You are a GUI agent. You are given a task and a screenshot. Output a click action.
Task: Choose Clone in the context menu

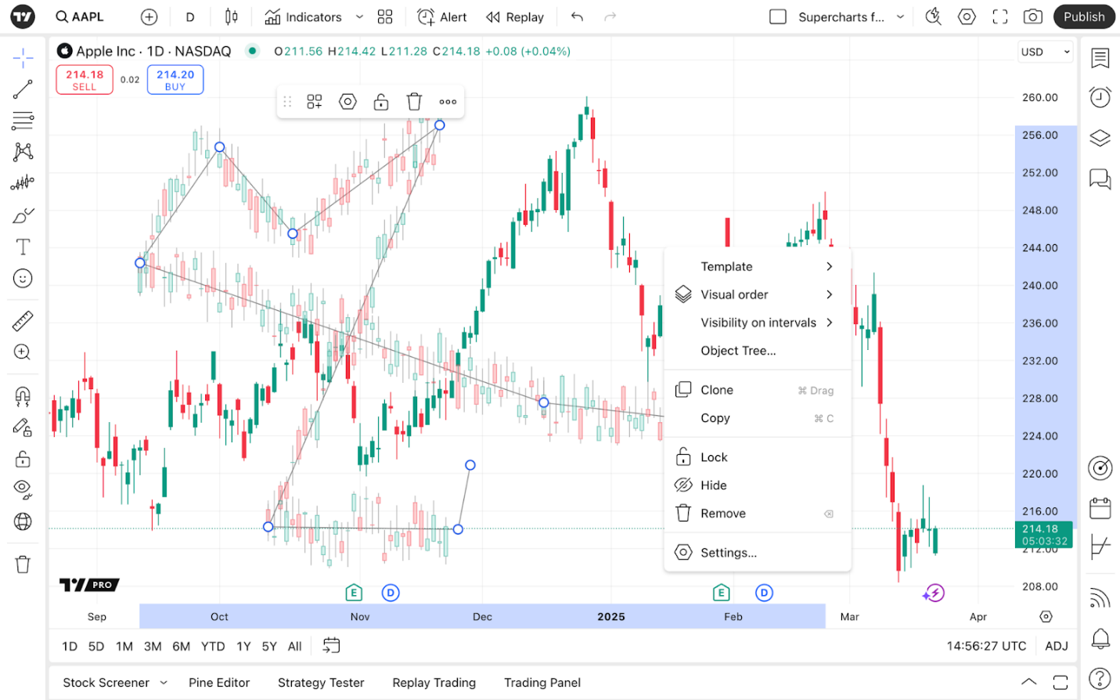758,390
